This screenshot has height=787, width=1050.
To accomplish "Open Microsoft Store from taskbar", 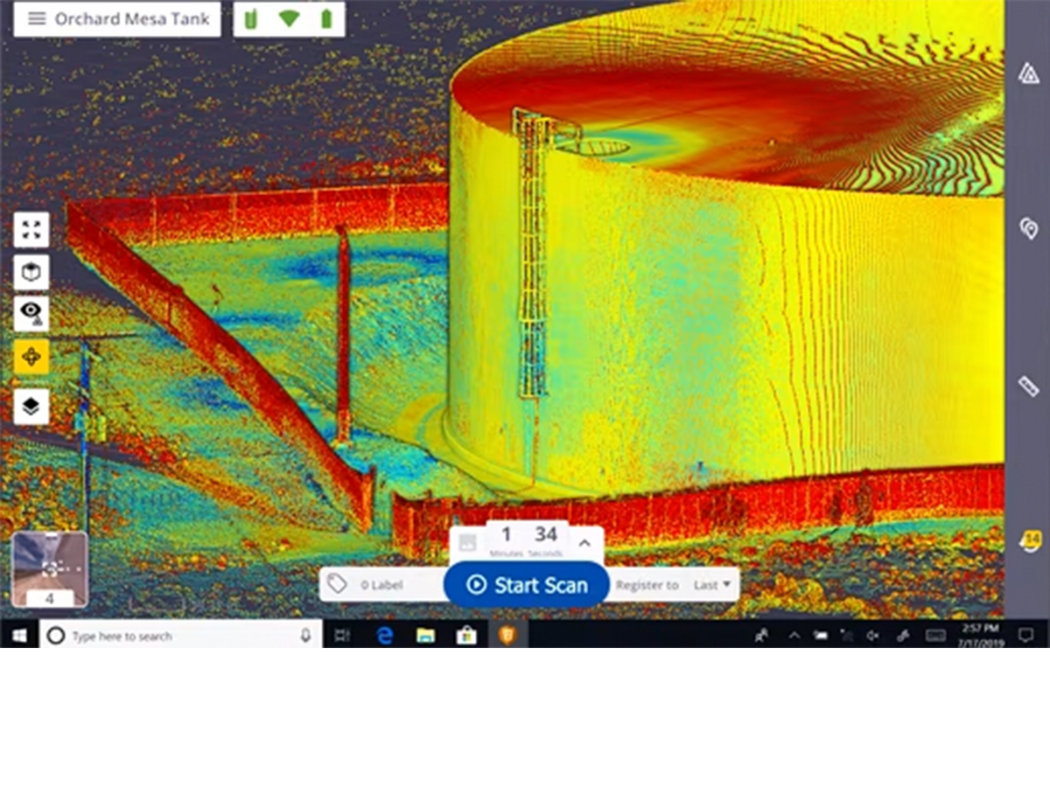I will tap(466, 636).
